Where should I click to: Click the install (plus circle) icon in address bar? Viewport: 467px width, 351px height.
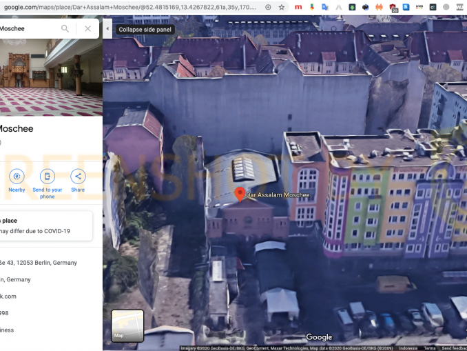pos(268,7)
